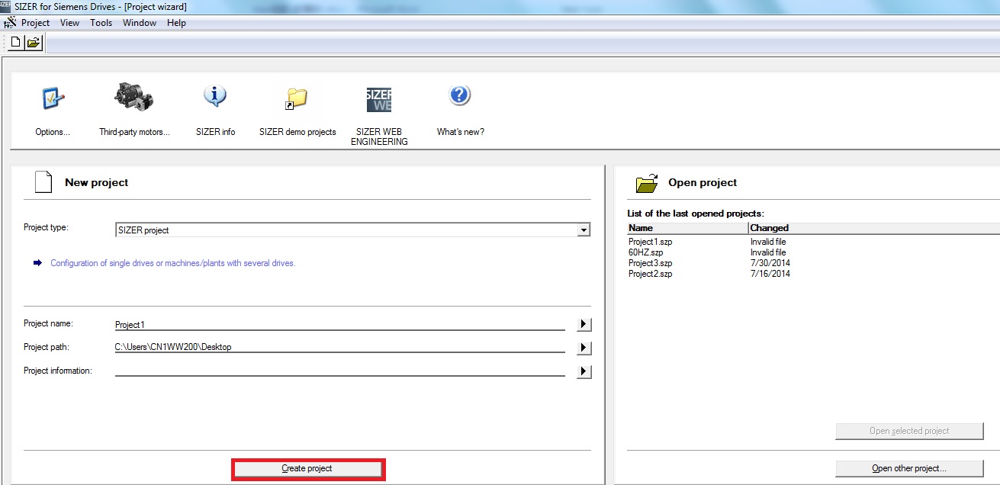
Task: Click the Open project toolbar icon
Action: coord(34,43)
